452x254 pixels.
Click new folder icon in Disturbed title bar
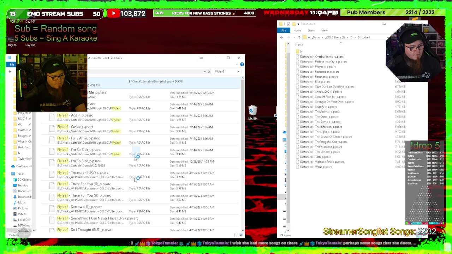pos(294,24)
